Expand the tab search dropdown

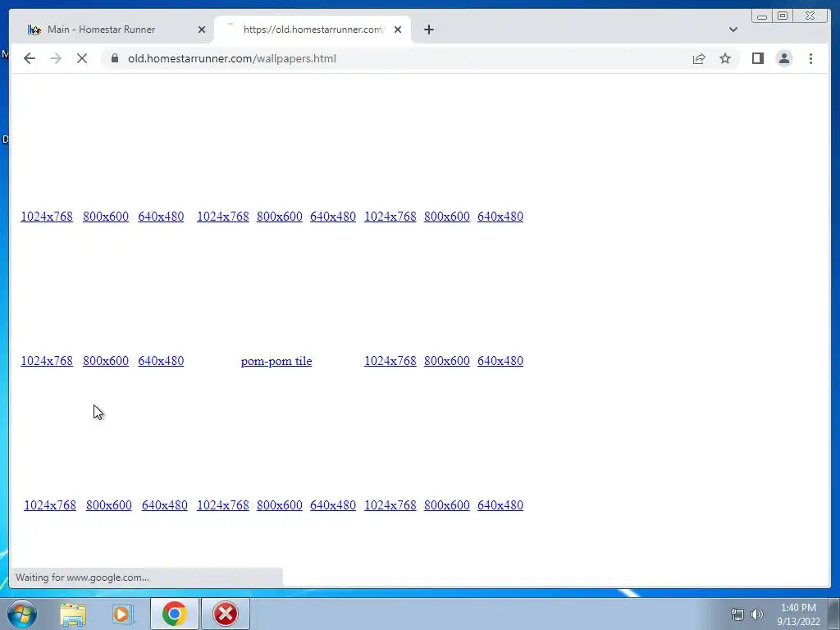(733, 30)
